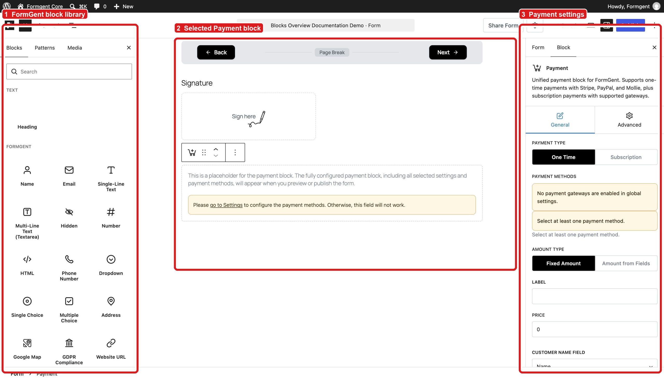Click the Share Form button
Viewport: 664px width, 380px height.
click(503, 25)
